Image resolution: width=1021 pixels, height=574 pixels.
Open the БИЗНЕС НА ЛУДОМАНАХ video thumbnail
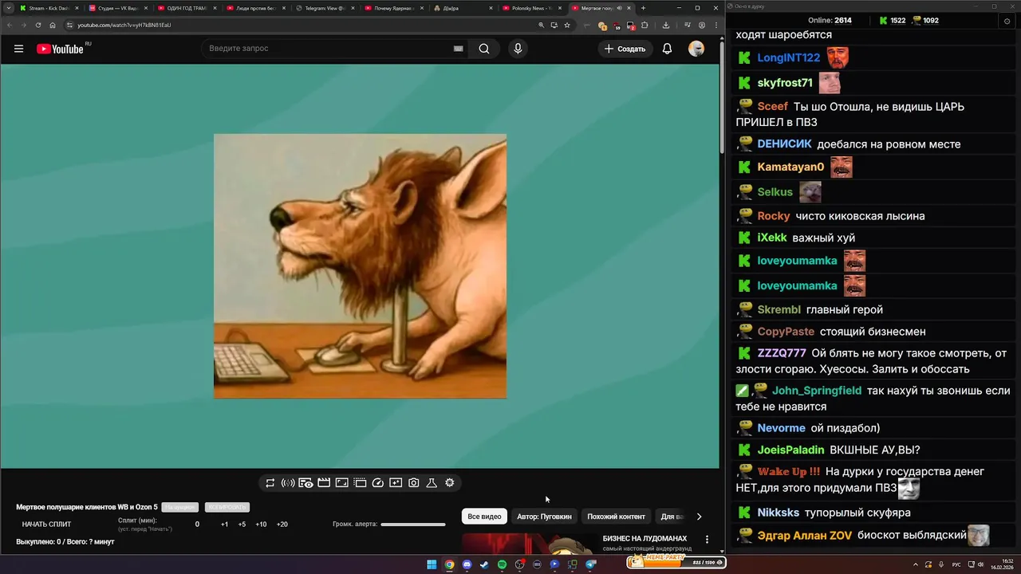(529, 544)
